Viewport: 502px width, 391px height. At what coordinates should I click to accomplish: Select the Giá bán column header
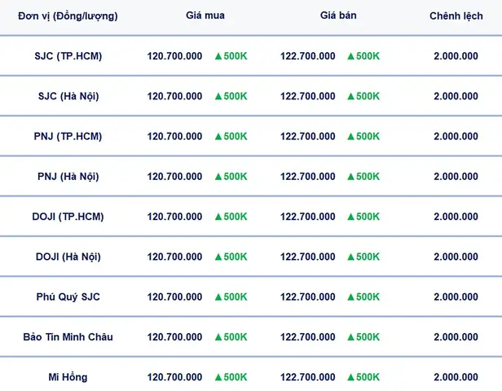pos(338,15)
